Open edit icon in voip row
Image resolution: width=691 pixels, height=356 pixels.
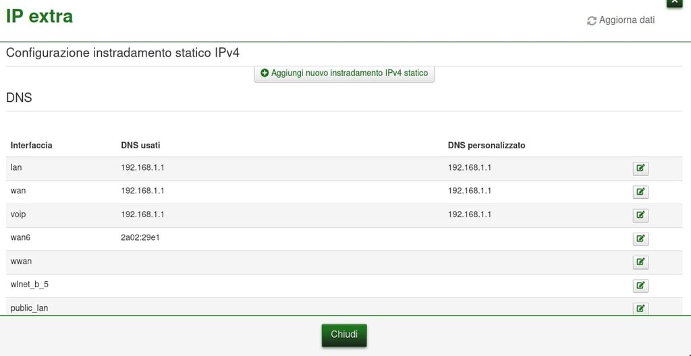coord(640,216)
